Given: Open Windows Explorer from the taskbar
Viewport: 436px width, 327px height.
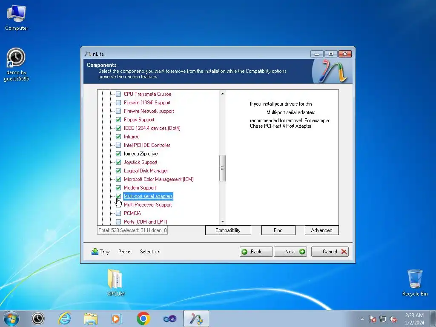Looking at the screenshot, I should pos(91,318).
